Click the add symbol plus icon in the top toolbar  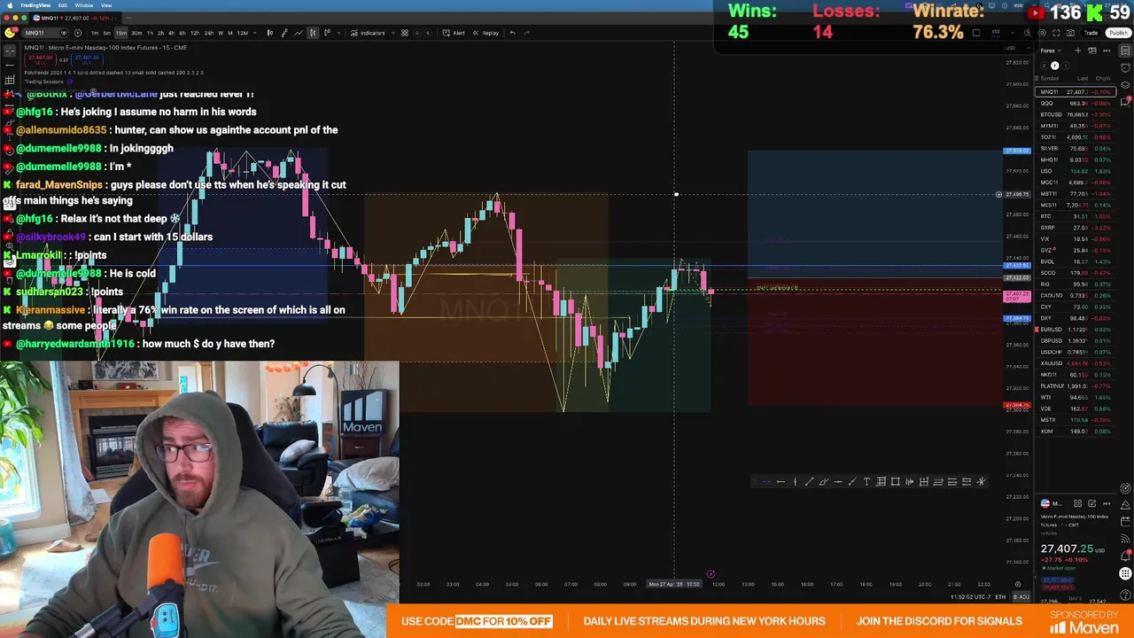tap(78, 33)
